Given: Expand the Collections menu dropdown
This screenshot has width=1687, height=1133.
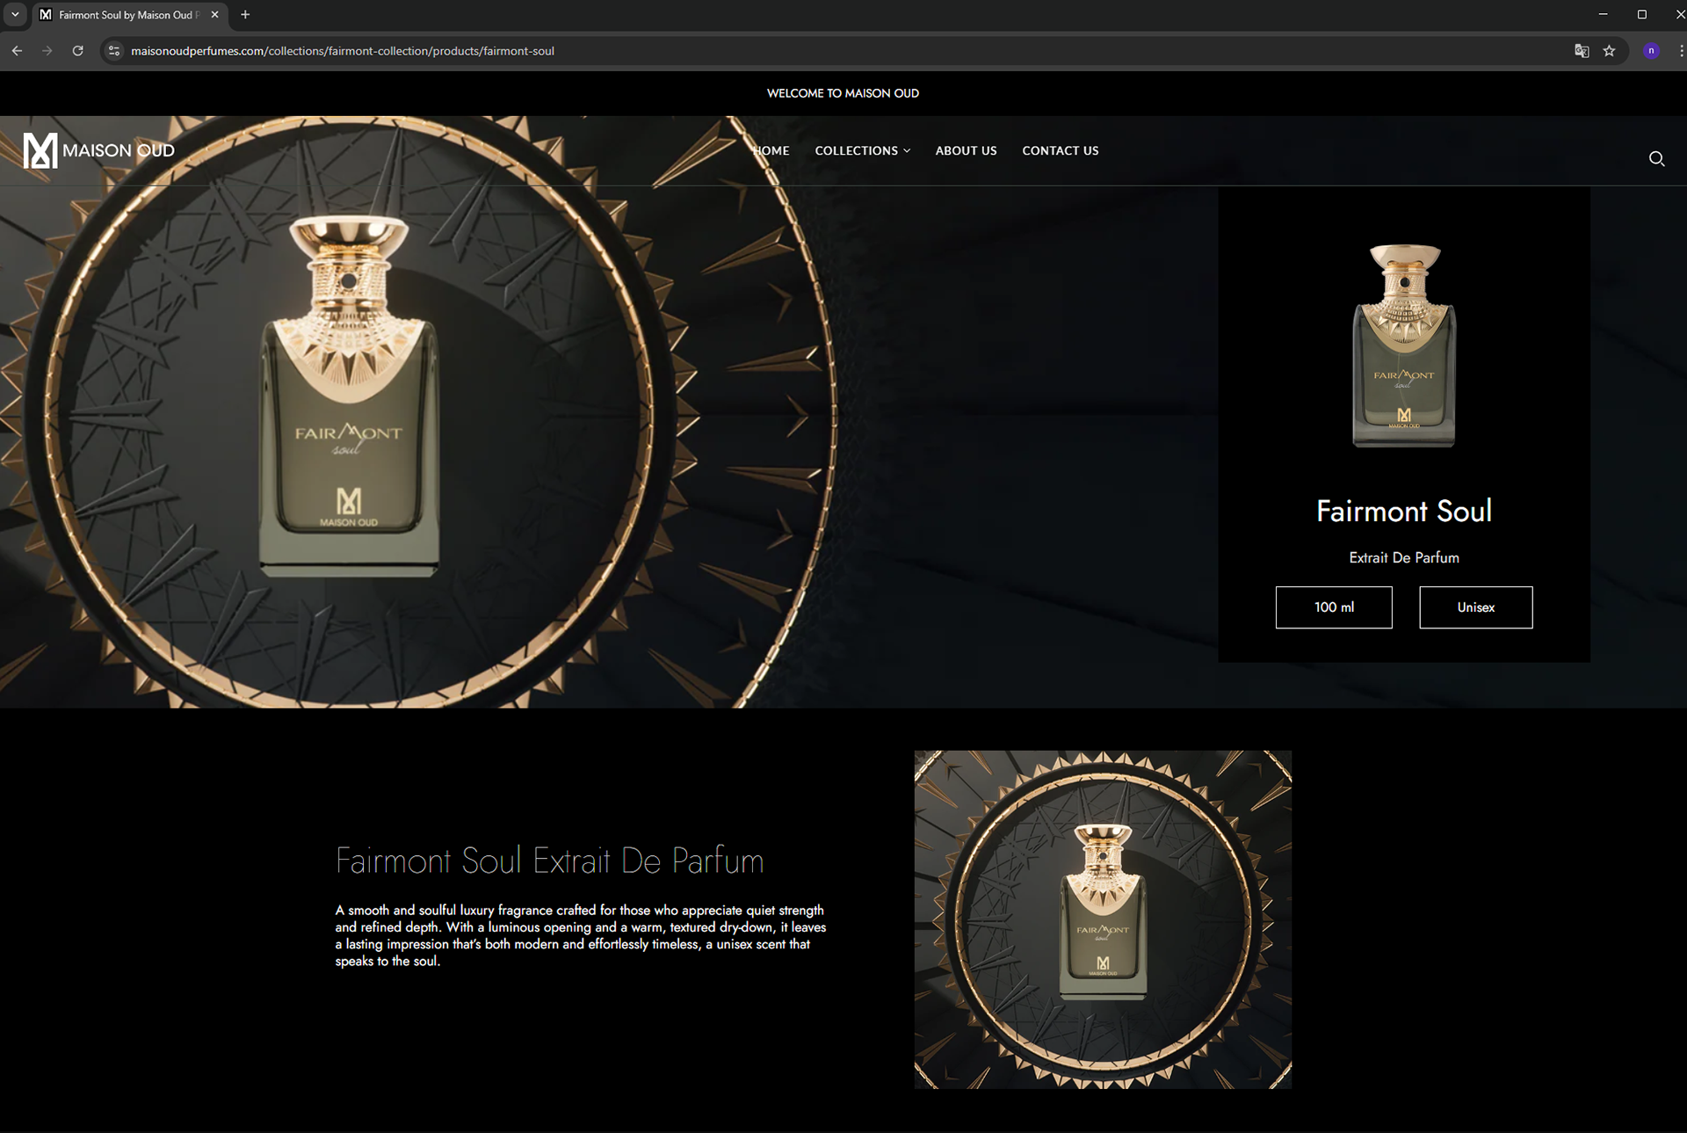Looking at the screenshot, I should [862, 150].
